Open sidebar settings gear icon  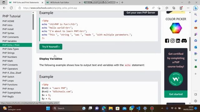(196, 101)
